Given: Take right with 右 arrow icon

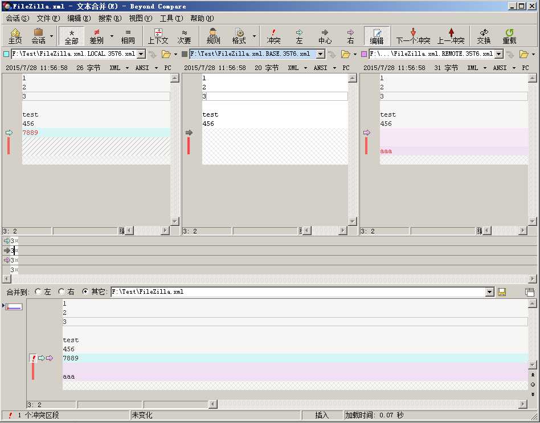Looking at the screenshot, I should tap(350, 36).
